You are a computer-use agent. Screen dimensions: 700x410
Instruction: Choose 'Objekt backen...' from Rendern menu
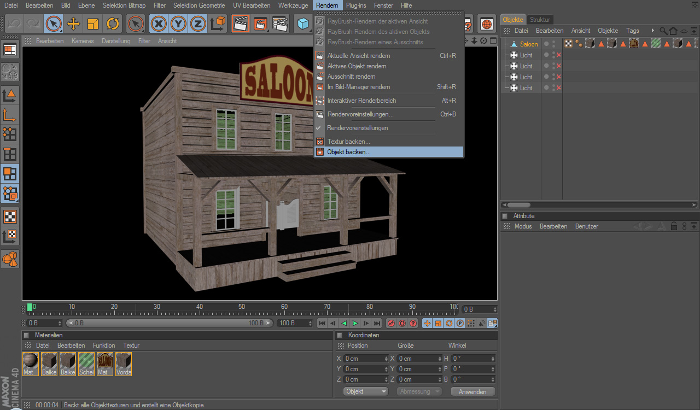(349, 152)
